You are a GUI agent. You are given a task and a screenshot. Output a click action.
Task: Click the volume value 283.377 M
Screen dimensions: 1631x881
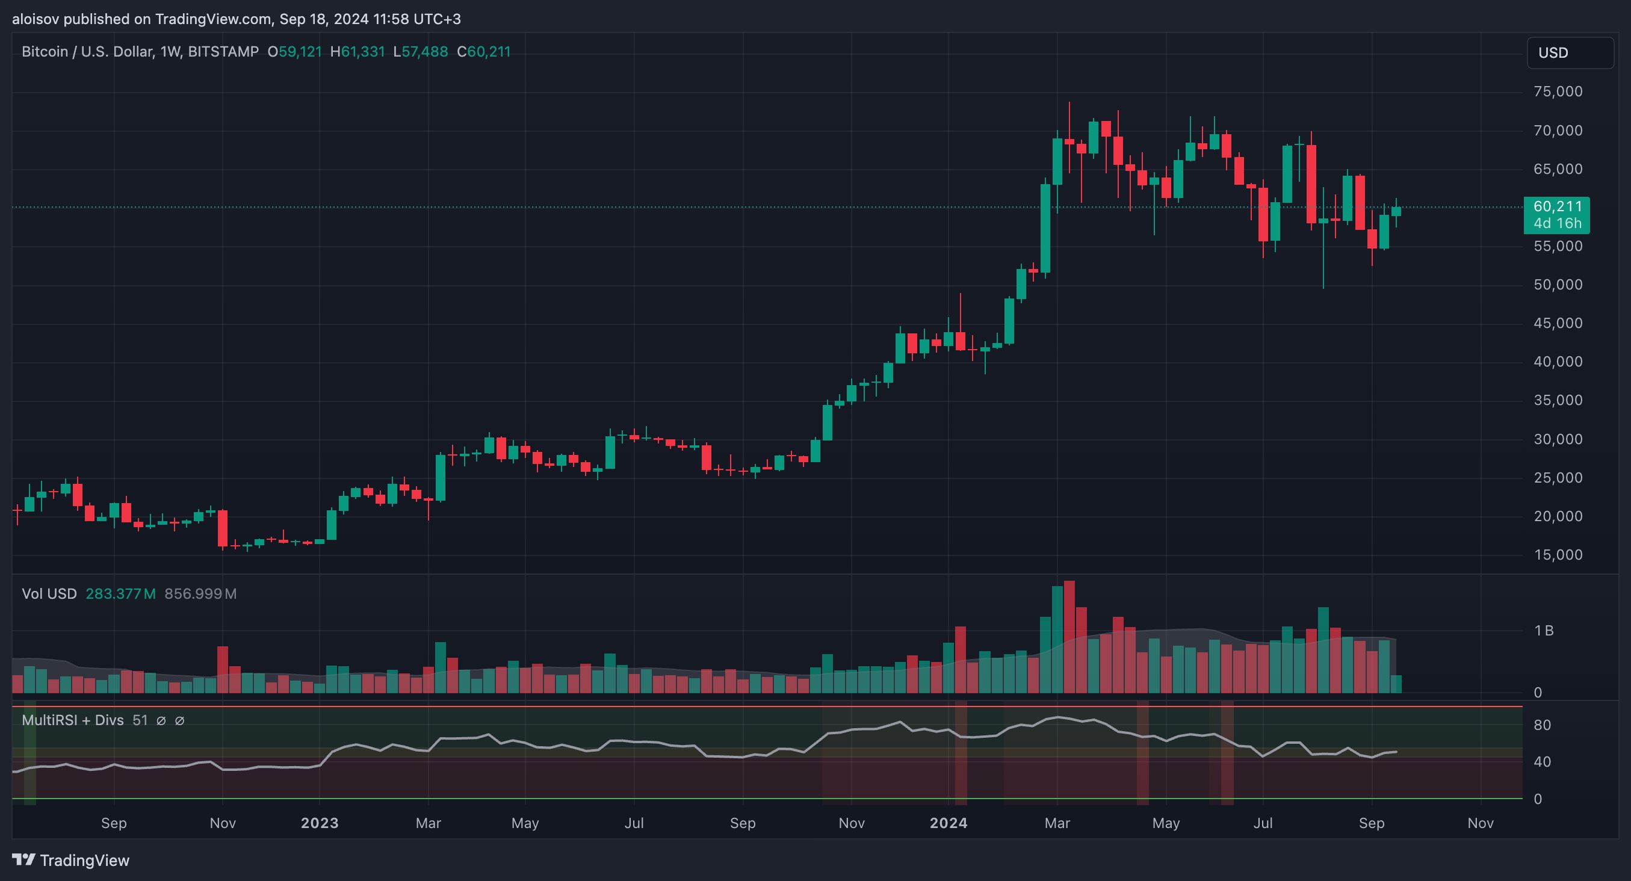tap(120, 594)
